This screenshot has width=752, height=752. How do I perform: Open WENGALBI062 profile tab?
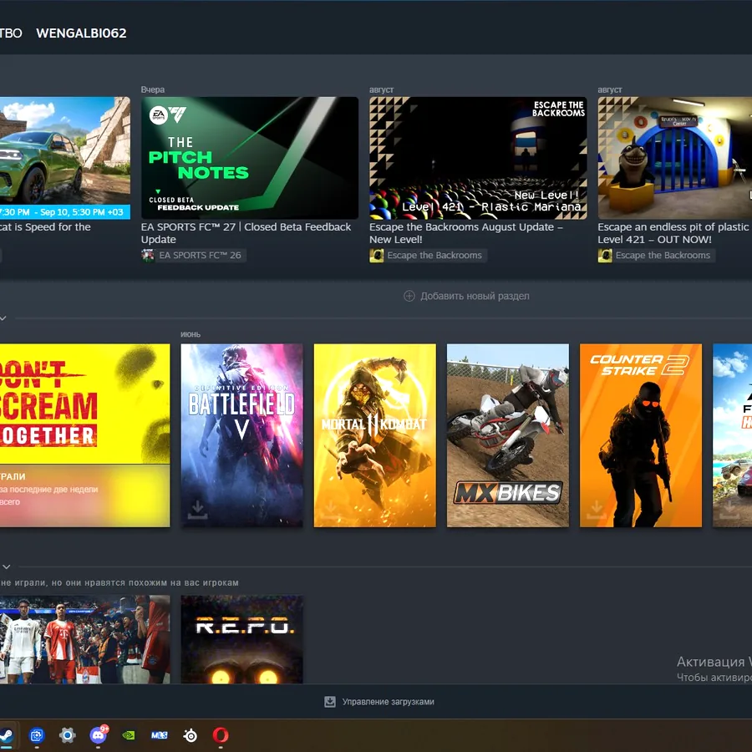coord(82,33)
